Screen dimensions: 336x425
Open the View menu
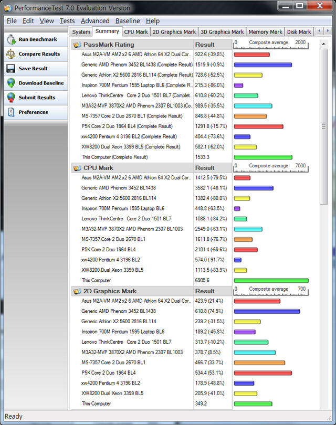(x=47, y=21)
